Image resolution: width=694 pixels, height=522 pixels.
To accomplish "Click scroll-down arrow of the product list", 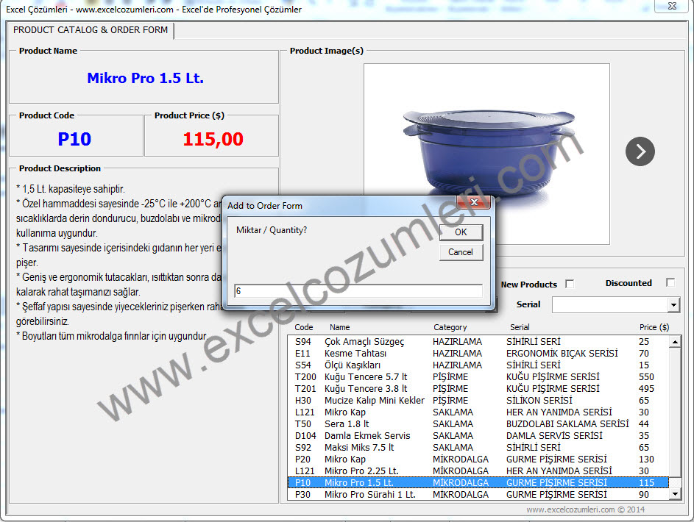I will pos(675,494).
